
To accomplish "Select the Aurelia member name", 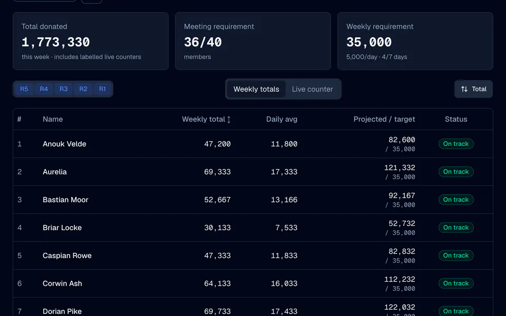I will coord(54,172).
